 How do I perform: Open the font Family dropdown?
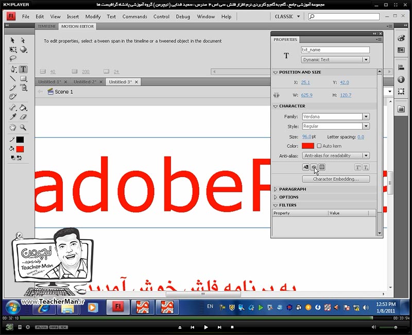tap(366, 116)
